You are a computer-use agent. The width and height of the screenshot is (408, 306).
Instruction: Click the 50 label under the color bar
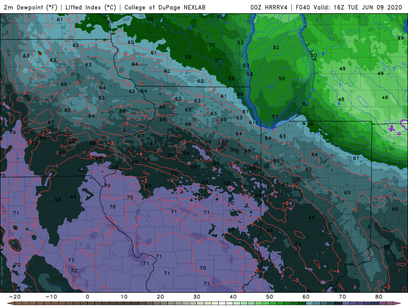(x=270, y=297)
